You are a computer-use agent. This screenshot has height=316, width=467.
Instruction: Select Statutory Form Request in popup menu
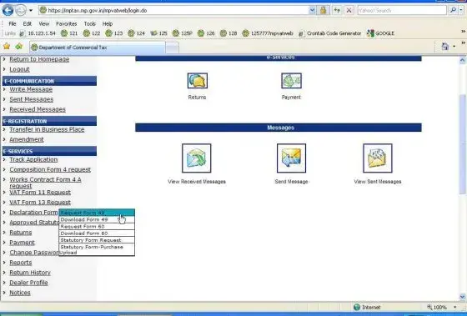(97, 240)
